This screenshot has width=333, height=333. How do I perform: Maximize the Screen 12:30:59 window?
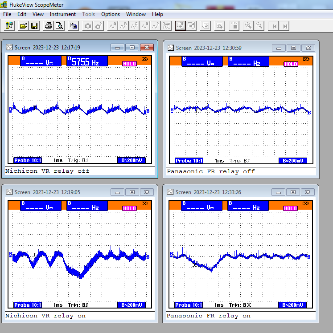(293, 48)
